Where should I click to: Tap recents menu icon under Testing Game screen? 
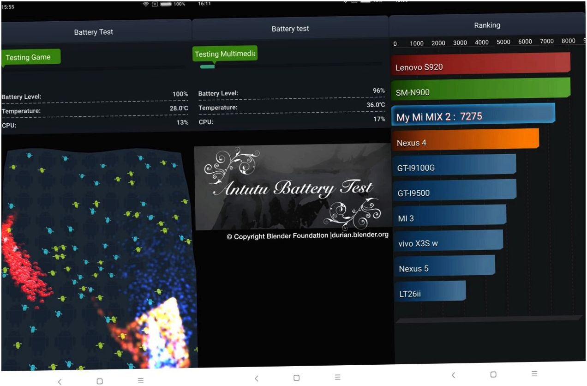[x=141, y=380]
